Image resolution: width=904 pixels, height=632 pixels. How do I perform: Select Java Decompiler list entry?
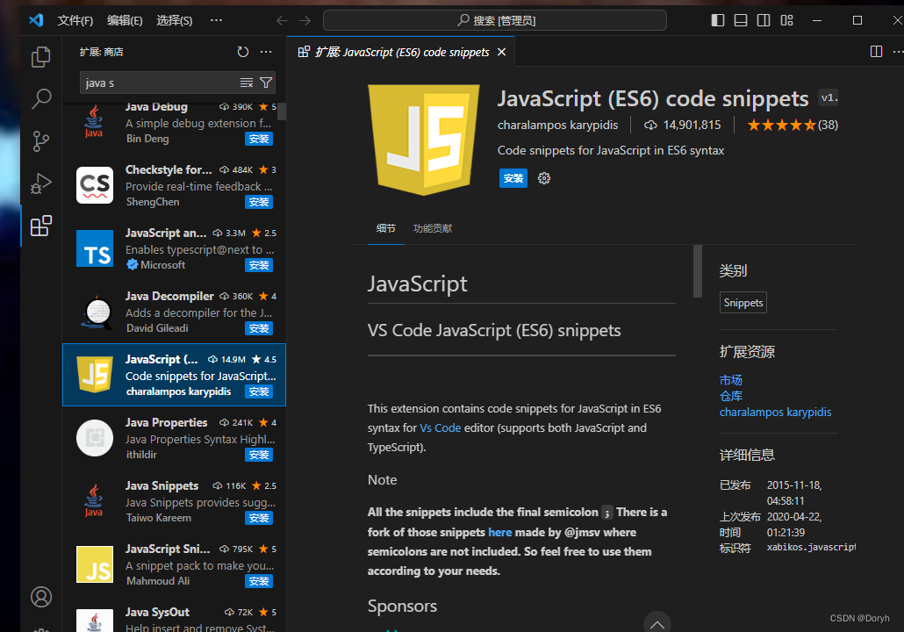point(174,312)
